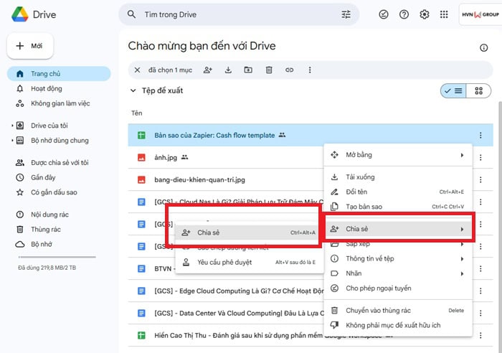Open the ảnh.jpg file row
Image resolution: width=502 pixels, height=353 pixels.
tap(166, 157)
